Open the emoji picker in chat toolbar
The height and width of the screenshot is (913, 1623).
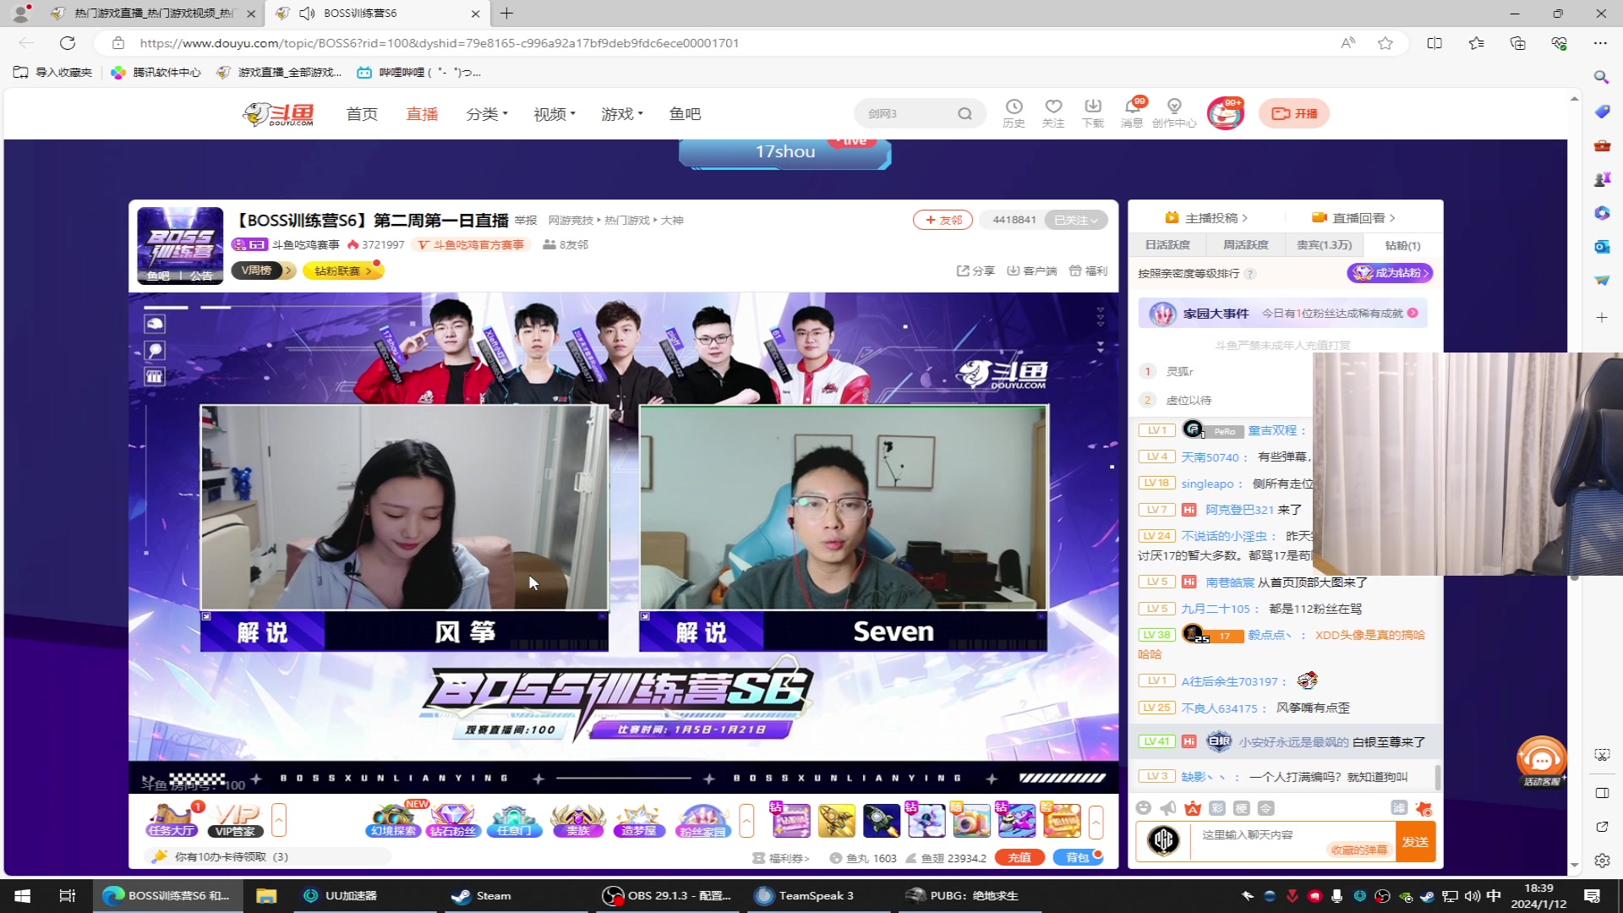1144,808
